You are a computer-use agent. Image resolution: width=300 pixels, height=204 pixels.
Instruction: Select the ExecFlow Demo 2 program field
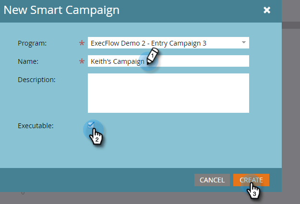coord(168,43)
